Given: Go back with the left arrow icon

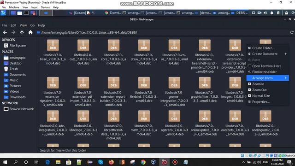Looking at the screenshot, I should (x=5, y=32).
